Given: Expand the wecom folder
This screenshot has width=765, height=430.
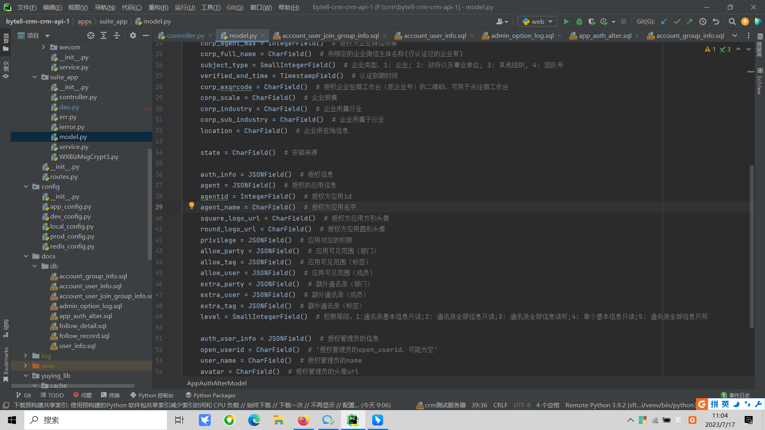Looking at the screenshot, I should 43,47.
